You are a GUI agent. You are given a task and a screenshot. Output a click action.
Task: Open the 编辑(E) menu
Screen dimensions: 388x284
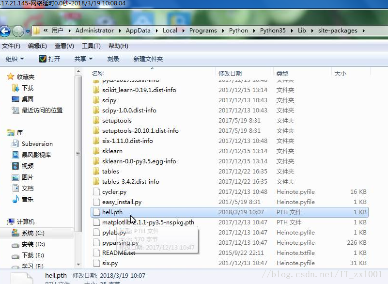pyautogui.click(x=37, y=46)
